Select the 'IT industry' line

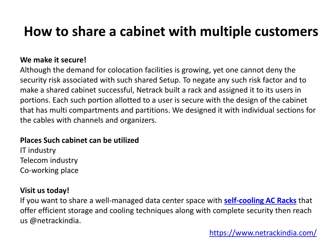(x=38, y=150)
